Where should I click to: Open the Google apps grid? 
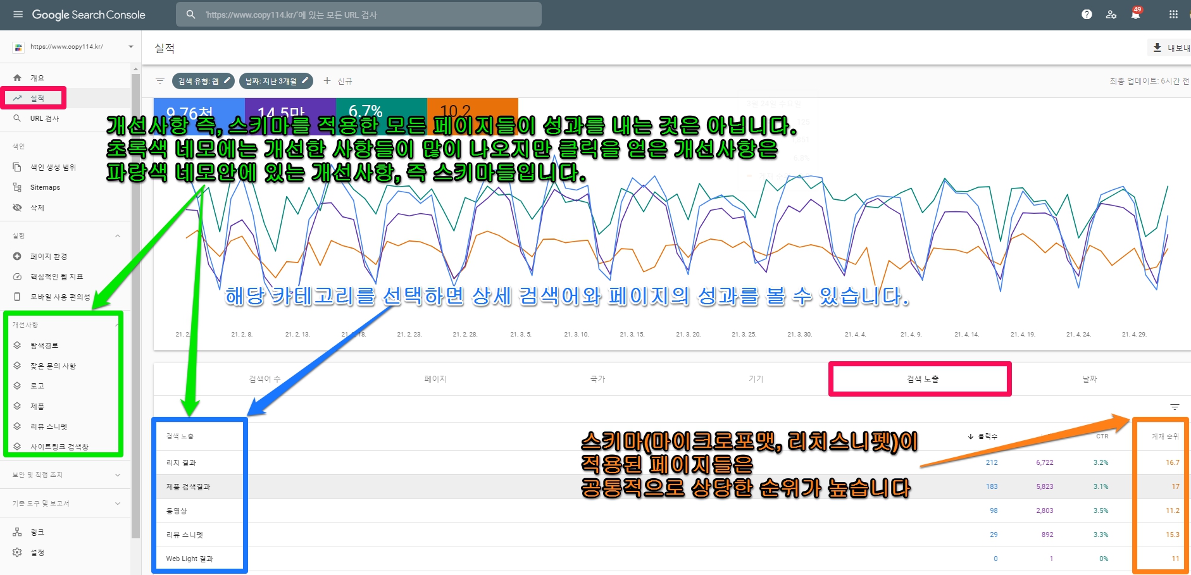1173,15
